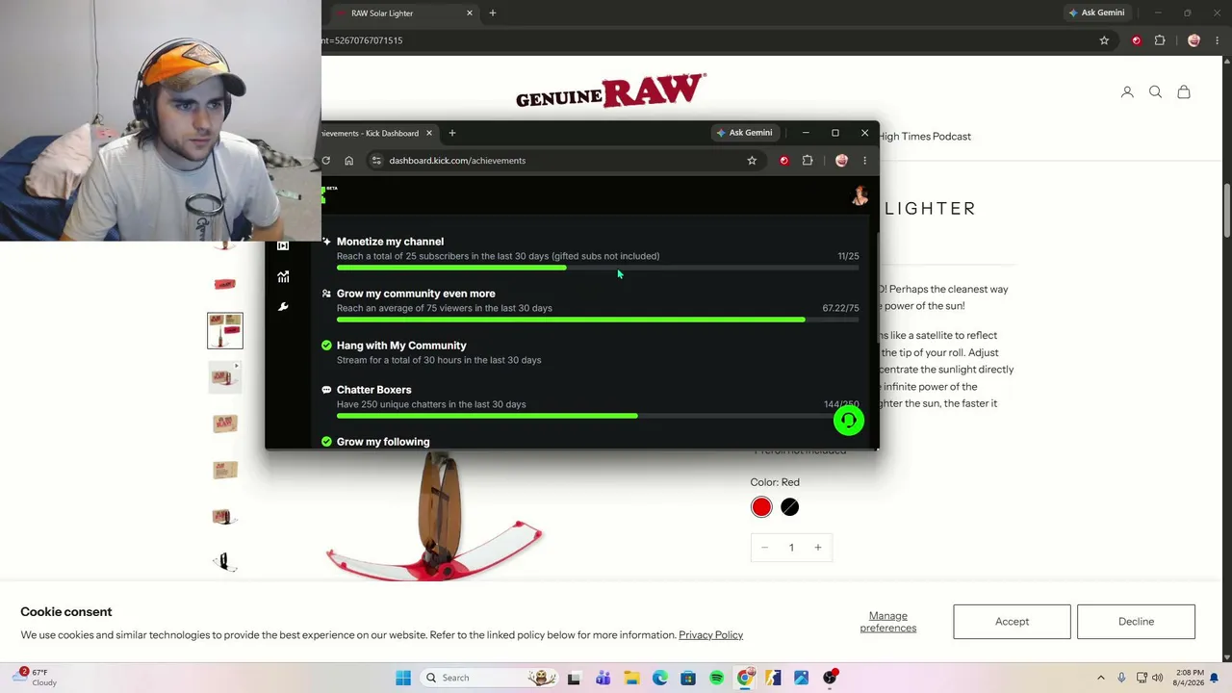Open Chrome profile avatar in RAW window
The width and height of the screenshot is (1232, 693).
tap(1194, 40)
